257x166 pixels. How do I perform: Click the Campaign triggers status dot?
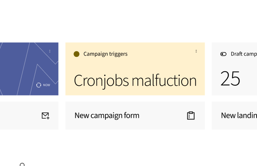point(77,54)
